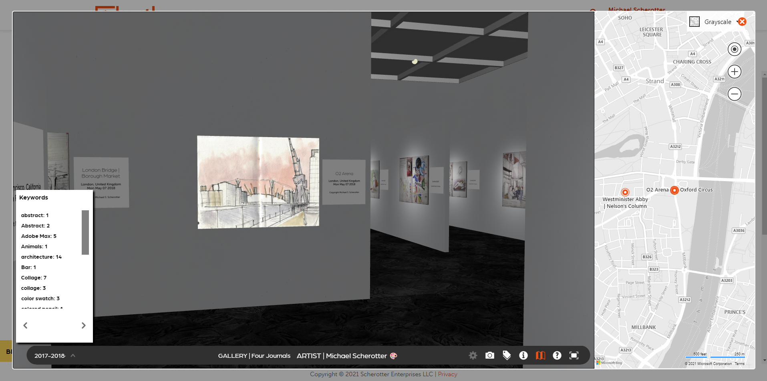Click ARTIST | Michael Scherotter label
Image resolution: width=767 pixels, height=381 pixels.
tap(342, 356)
